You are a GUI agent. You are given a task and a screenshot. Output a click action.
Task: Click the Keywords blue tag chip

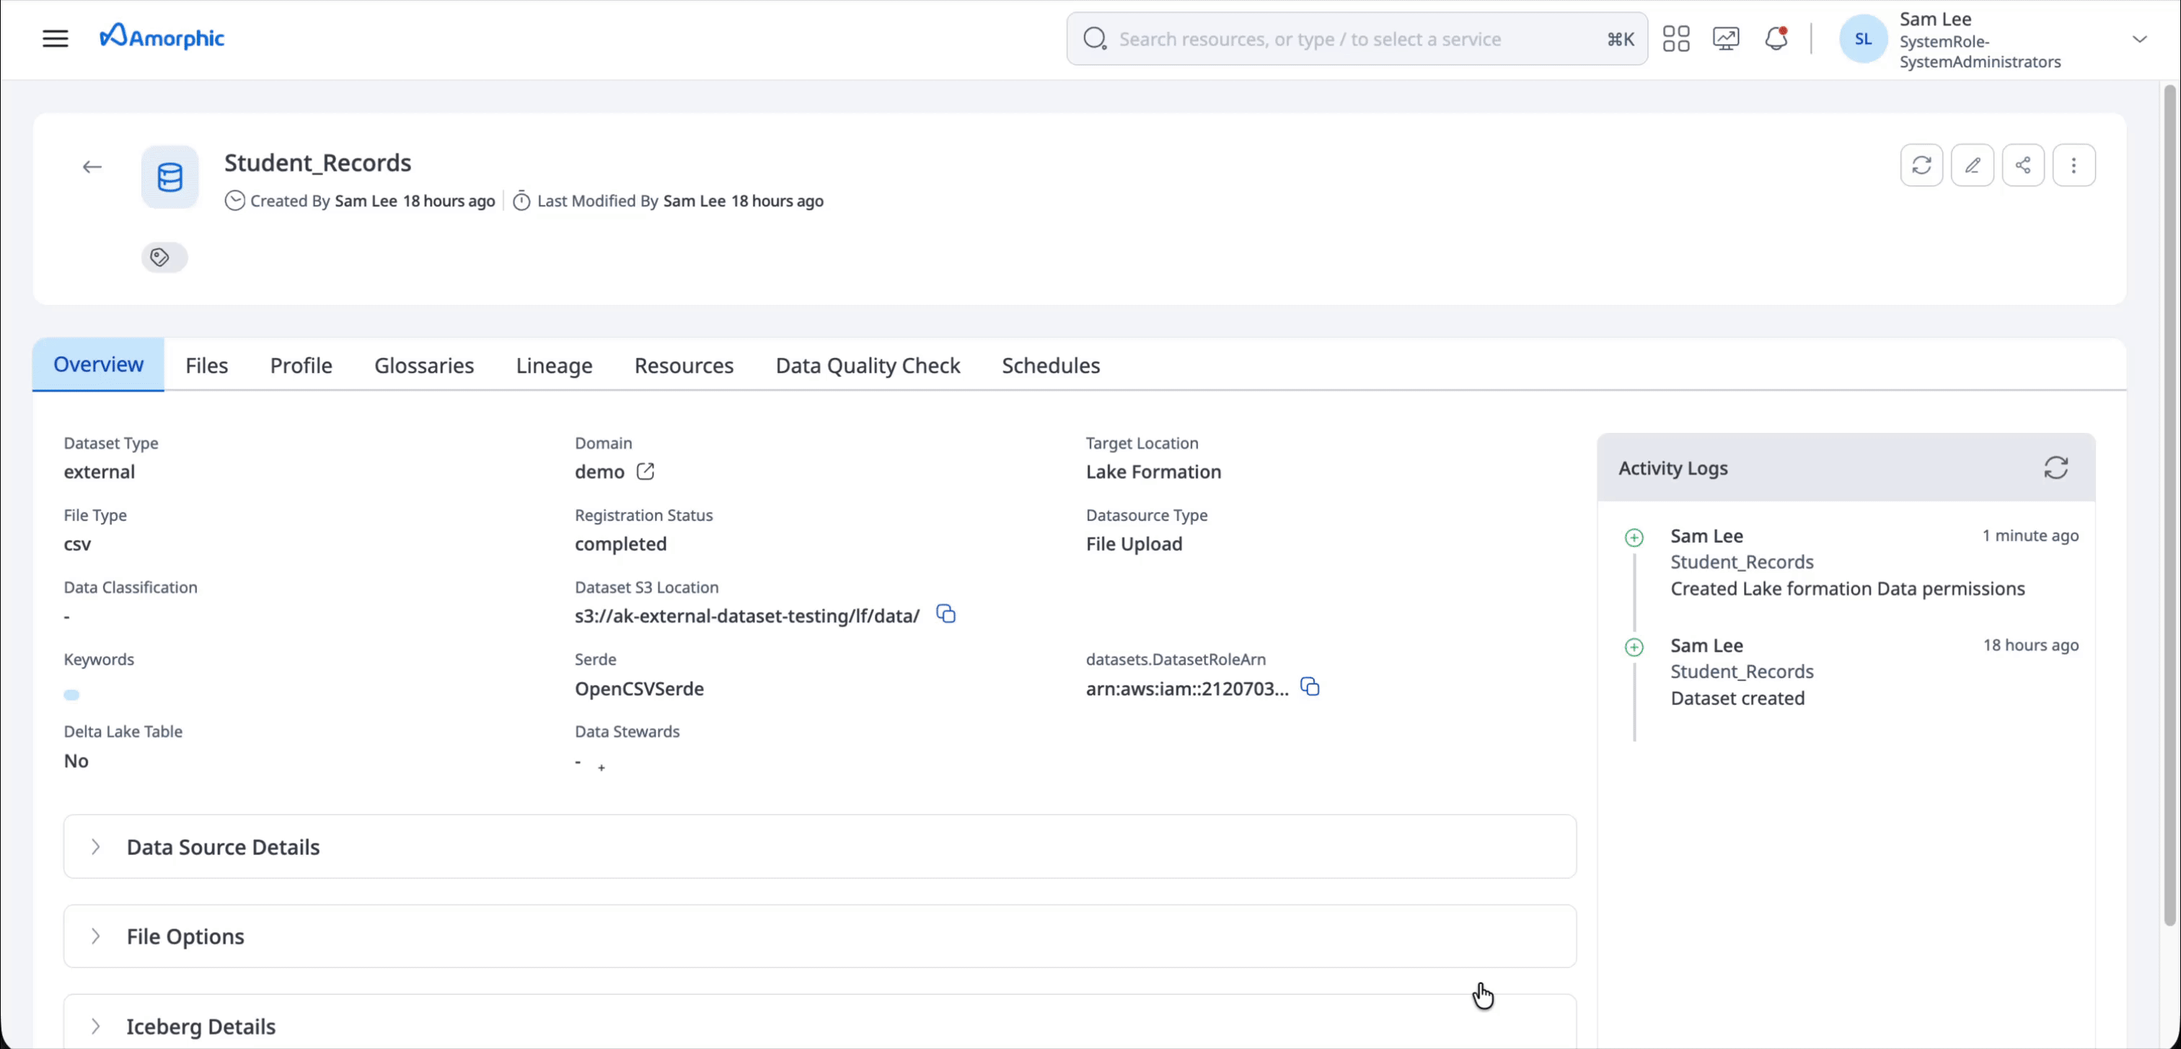pyautogui.click(x=72, y=695)
